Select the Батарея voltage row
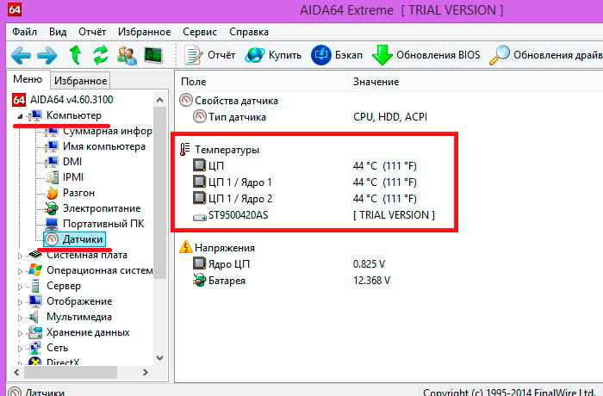The height and width of the screenshot is (396, 603). (227, 281)
